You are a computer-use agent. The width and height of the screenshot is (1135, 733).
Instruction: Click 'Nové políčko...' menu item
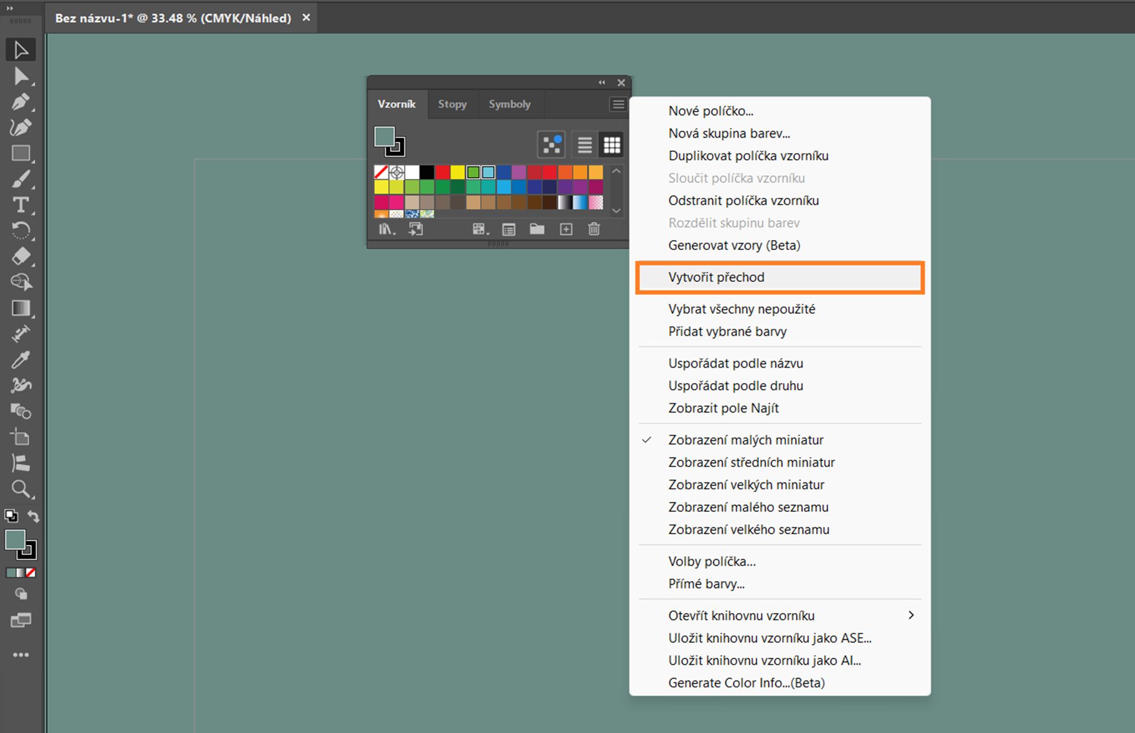(711, 111)
